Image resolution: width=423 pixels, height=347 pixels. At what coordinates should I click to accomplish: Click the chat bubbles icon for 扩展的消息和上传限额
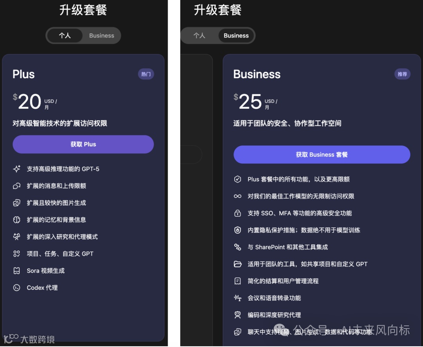17,186
